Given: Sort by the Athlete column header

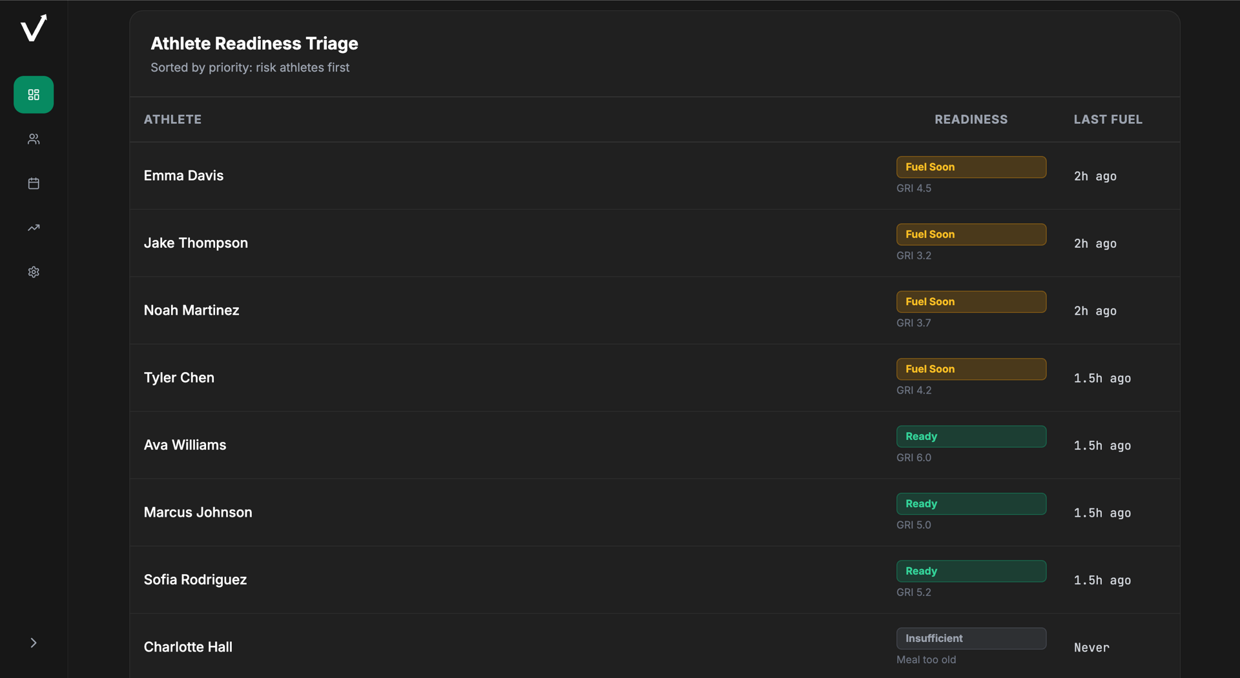Looking at the screenshot, I should point(172,119).
